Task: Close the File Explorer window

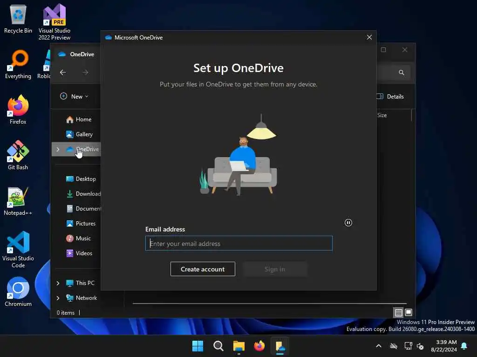Action: point(405,50)
